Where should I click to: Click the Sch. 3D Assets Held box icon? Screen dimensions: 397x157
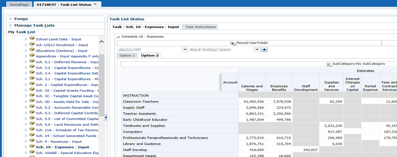pos(32,101)
